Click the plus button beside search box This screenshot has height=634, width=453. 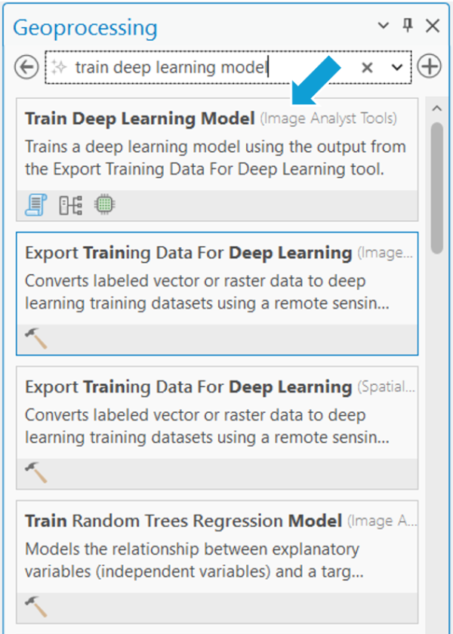tap(429, 67)
